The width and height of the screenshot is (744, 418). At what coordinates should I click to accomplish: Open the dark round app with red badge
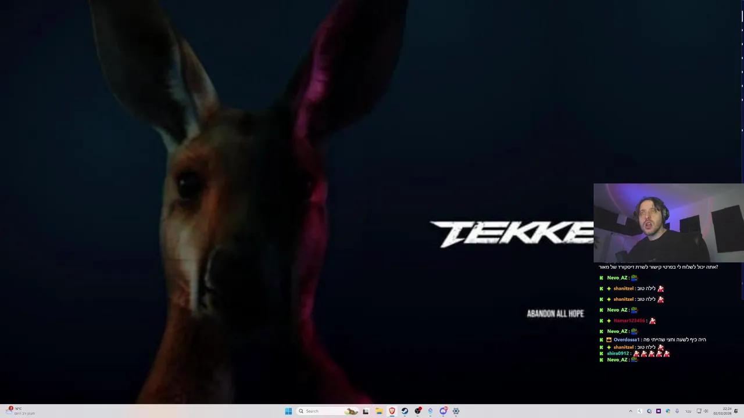coord(418,411)
